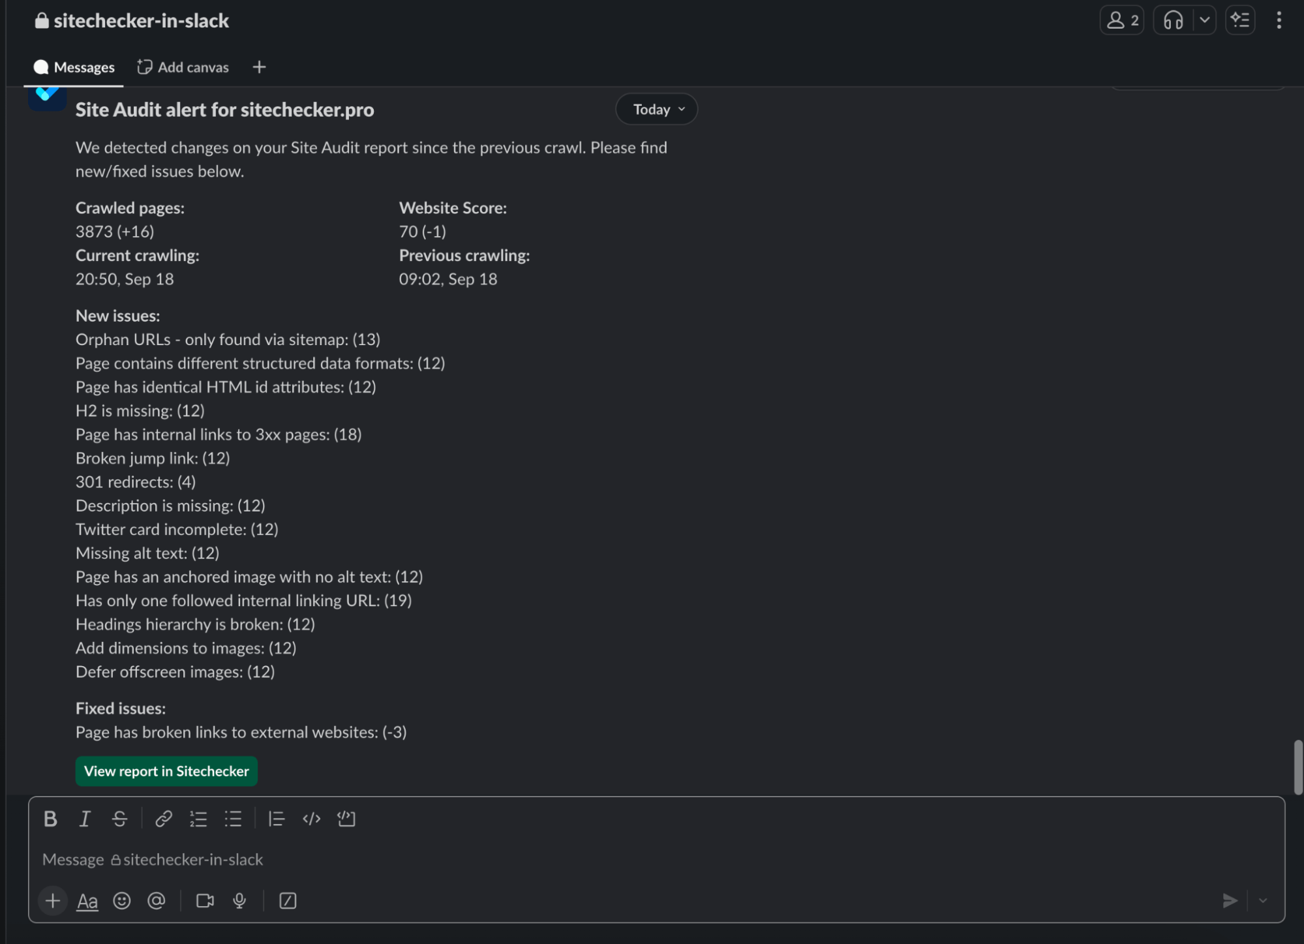Screen dimensions: 1304x944
Task: Apply inline code formatting
Action: [312, 819]
